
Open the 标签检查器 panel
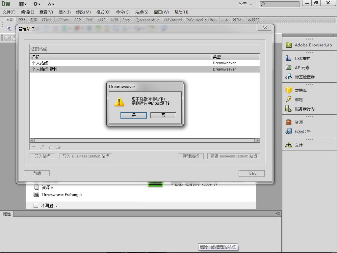click(x=300, y=77)
